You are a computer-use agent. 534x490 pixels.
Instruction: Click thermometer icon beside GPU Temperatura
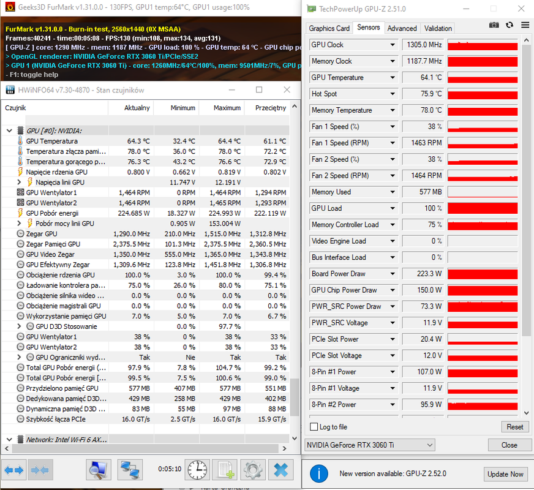coord(20,141)
